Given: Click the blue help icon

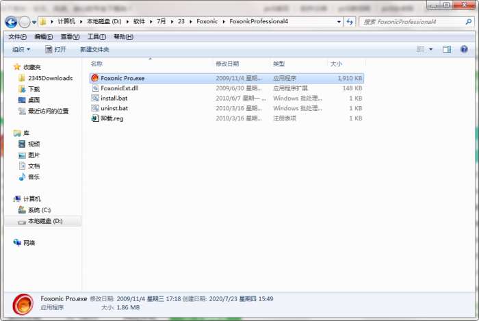Looking at the screenshot, I should [464, 49].
